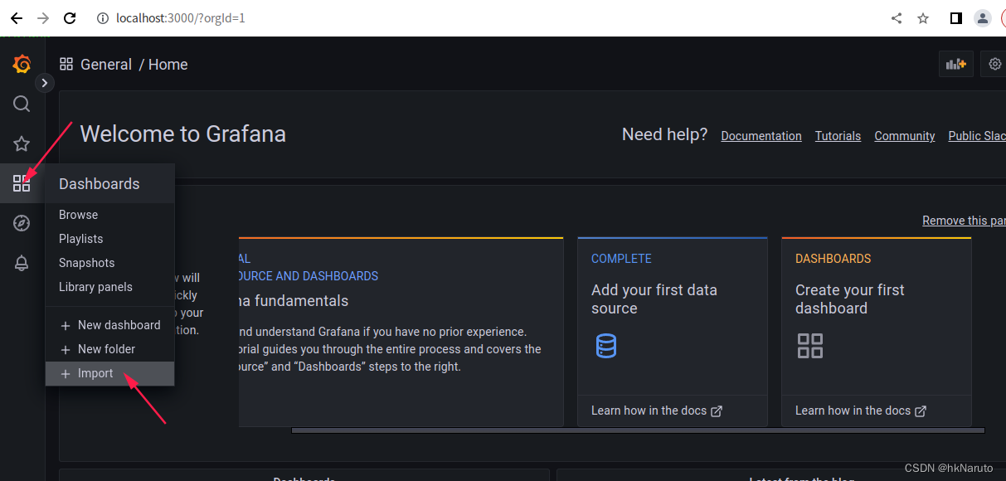Screen dimensions: 1006x481
Task: Click the Remove this panel link
Action: [x=964, y=221]
